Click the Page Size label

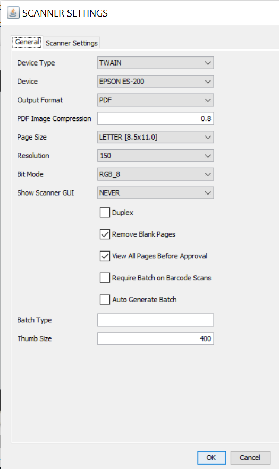point(32,137)
